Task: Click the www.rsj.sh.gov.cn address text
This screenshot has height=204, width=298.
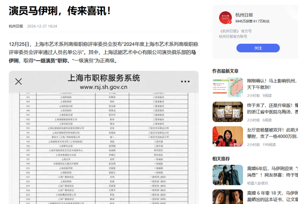Action: click(103, 87)
